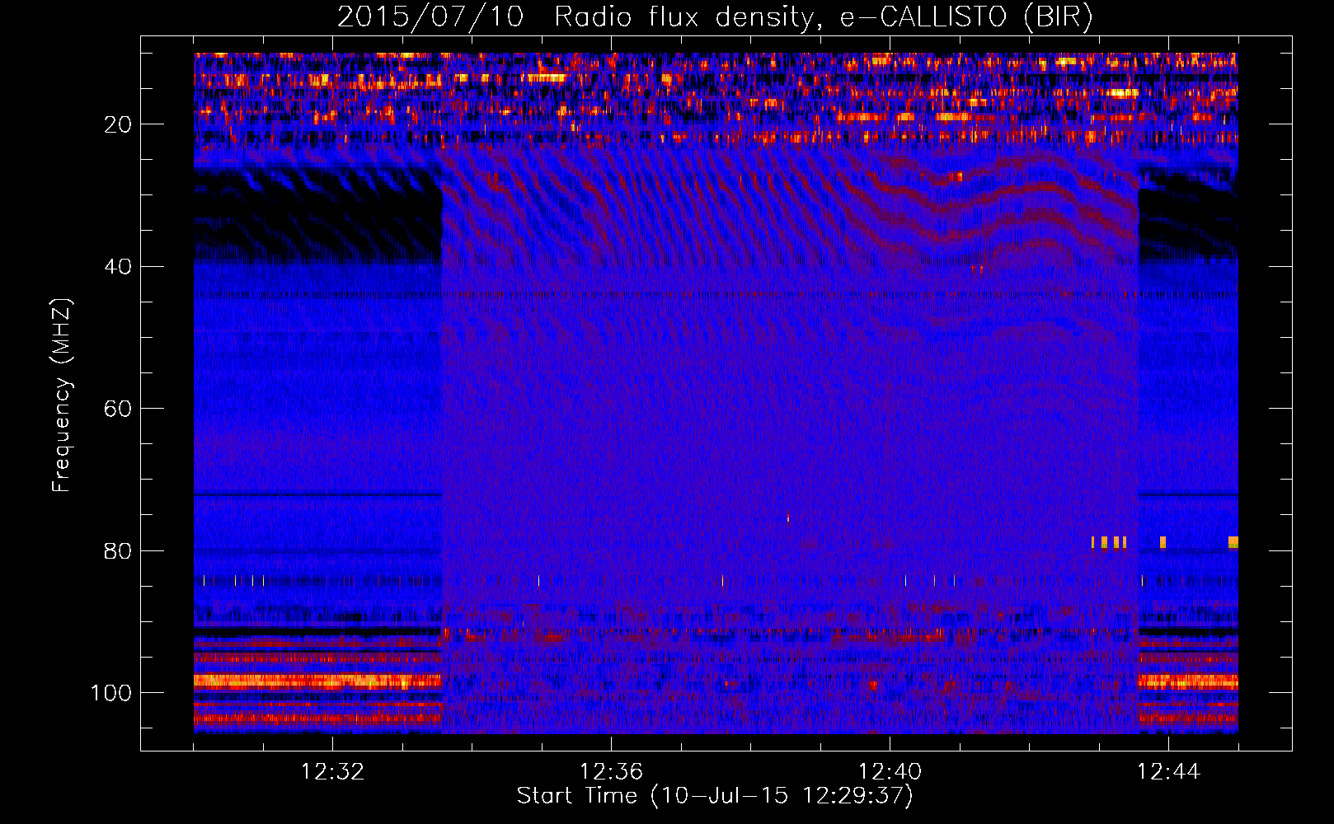Click the "Start Time (10-Jul-15 12:29:37)" x-axis label
1334x824 pixels.
tap(715, 796)
